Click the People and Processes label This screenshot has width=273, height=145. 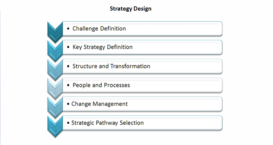click(101, 85)
